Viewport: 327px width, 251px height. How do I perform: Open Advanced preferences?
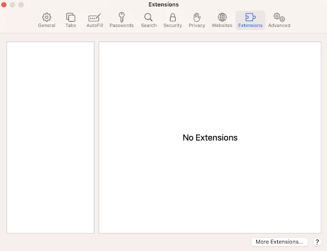(279, 20)
